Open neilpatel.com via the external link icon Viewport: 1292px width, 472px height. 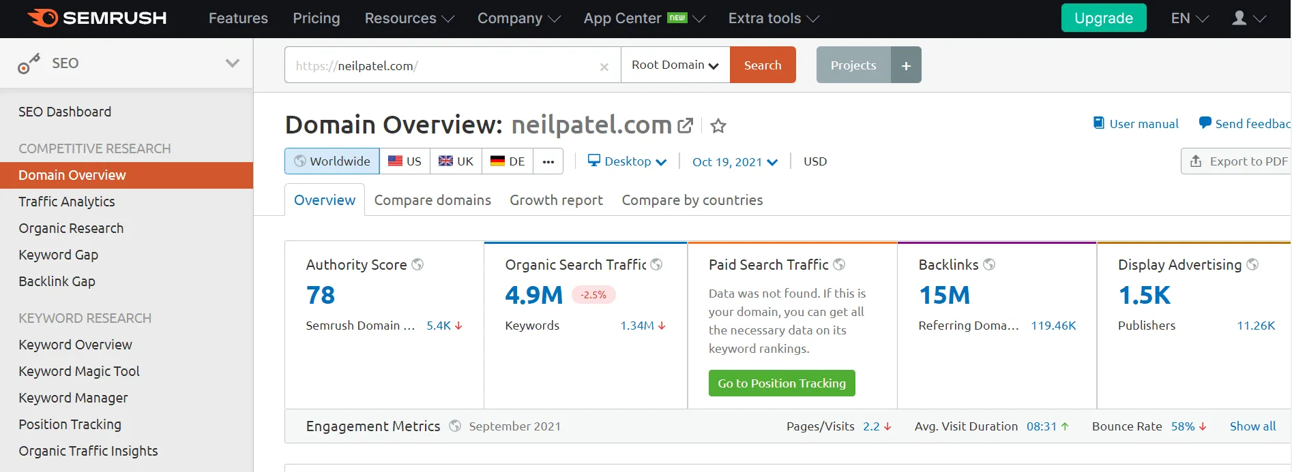click(x=685, y=125)
